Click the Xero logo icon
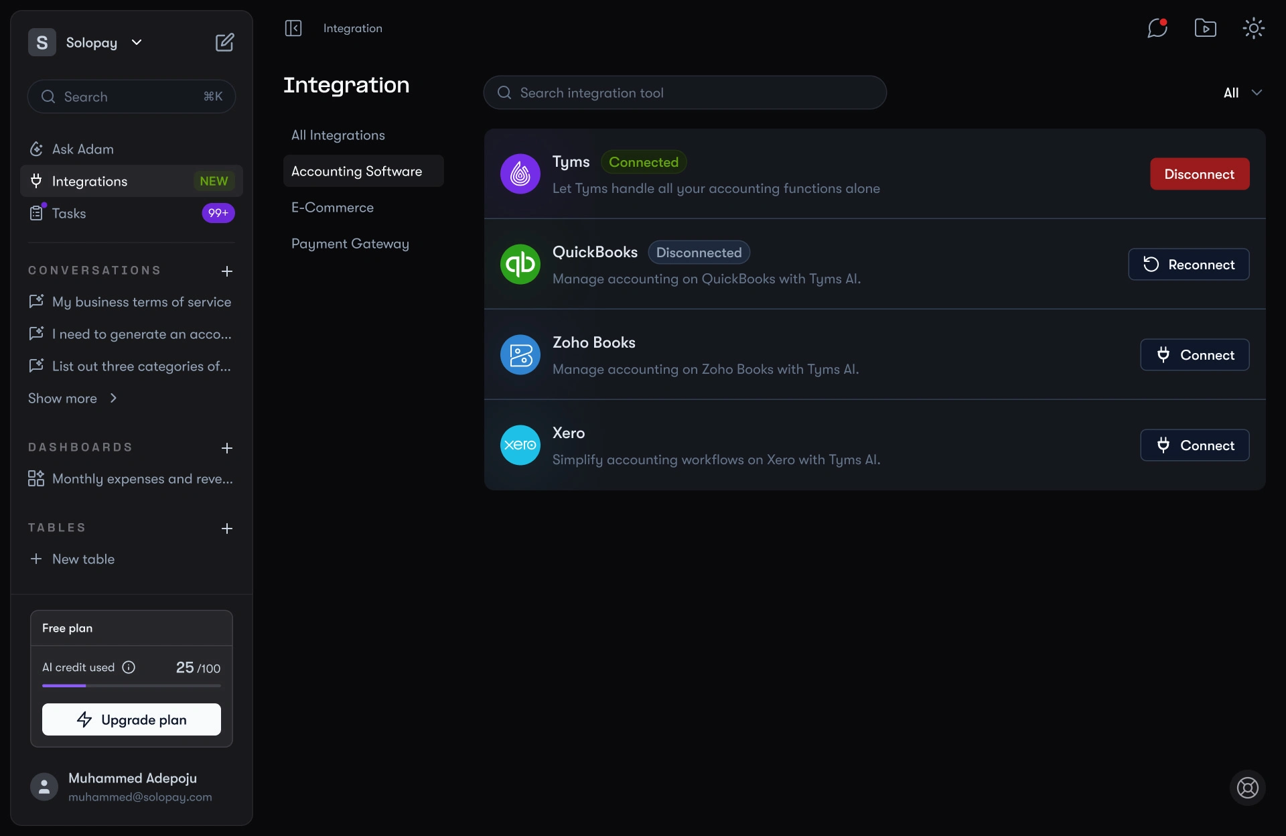This screenshot has height=836, width=1286. pos(520,445)
